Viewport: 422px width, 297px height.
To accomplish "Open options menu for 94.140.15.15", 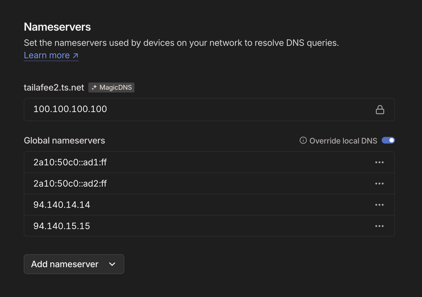I will [x=379, y=226].
